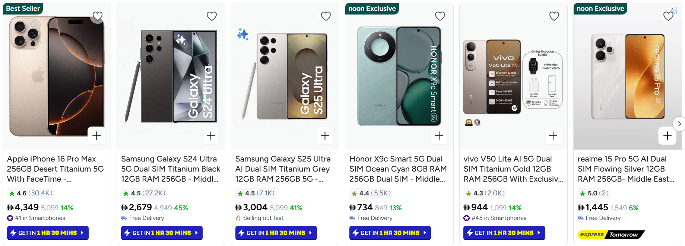Open Apple iPhone 16 Pro Max product title
The height and width of the screenshot is (246, 685).
[x=55, y=169]
